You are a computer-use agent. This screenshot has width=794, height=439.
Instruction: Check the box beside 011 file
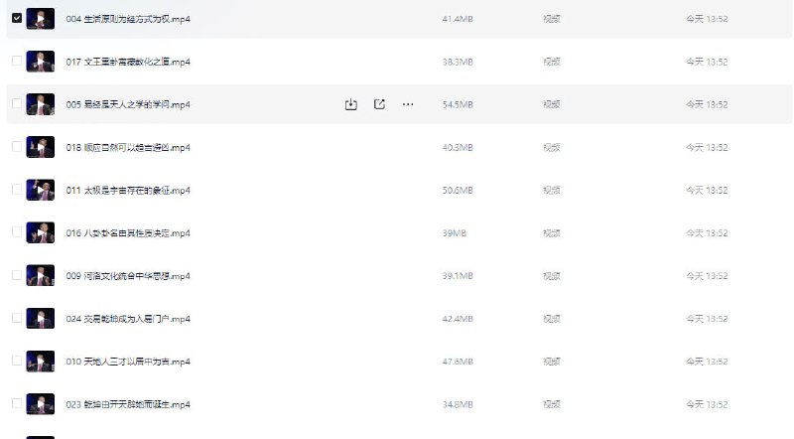[x=17, y=189]
